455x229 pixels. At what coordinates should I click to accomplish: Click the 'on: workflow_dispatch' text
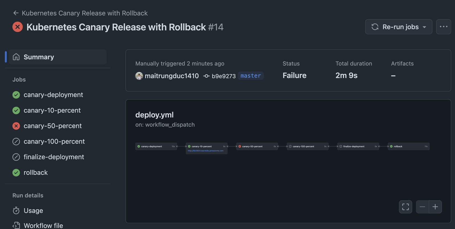point(165,125)
